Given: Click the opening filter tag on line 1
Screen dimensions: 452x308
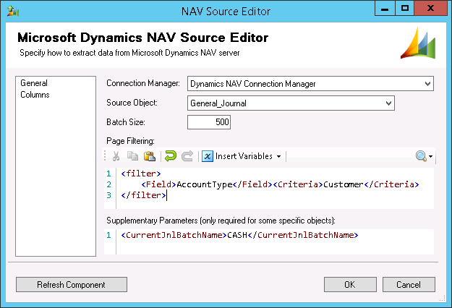Looking at the screenshot, I should [141, 174].
